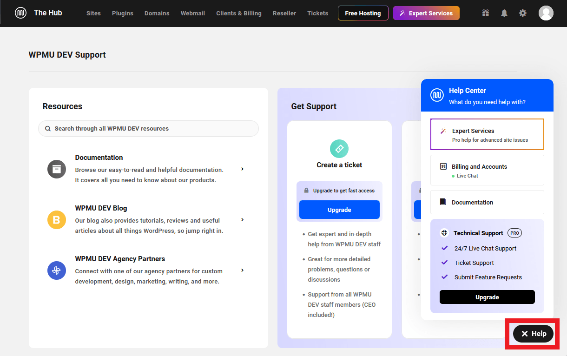This screenshot has width=567, height=356.
Task: Click the Help Center logo icon
Action: click(437, 95)
